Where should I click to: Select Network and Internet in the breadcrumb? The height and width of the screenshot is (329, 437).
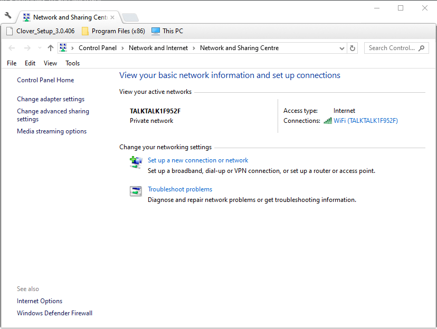[x=158, y=48]
